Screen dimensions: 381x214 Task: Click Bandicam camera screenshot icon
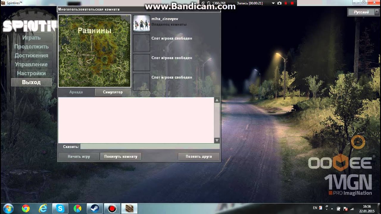coord(279,3)
